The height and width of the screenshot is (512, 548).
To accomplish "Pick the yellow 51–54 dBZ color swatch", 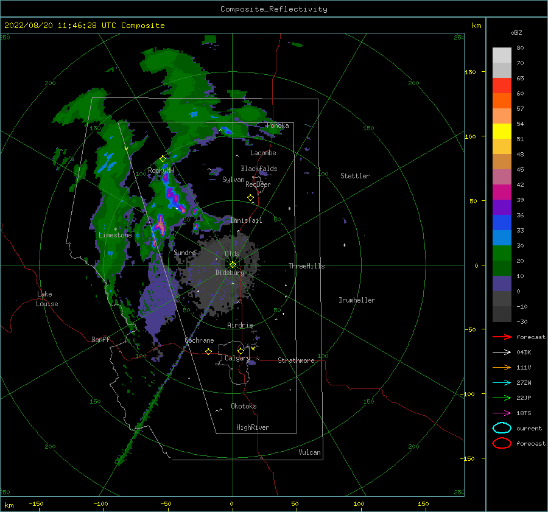I will click(502, 132).
